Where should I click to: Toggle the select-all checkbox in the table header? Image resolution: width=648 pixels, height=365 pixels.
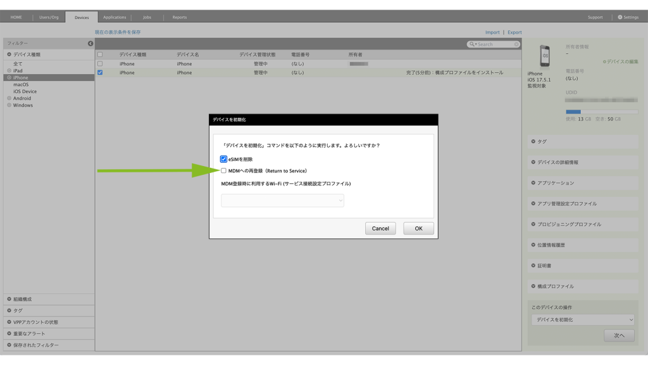[x=100, y=54]
